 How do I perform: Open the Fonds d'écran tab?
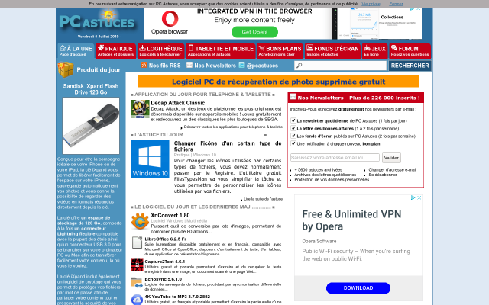[332, 51]
